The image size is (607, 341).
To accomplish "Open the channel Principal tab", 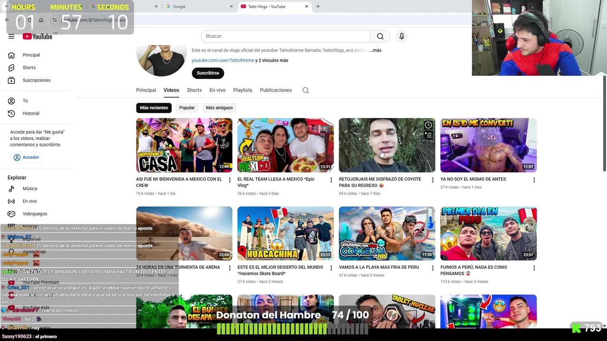I will click(146, 90).
